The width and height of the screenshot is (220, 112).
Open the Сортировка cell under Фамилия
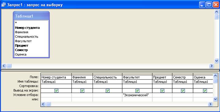coord(82,86)
